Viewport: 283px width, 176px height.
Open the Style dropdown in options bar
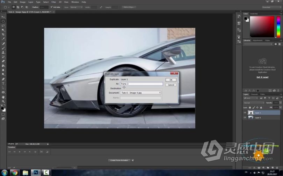[77, 7]
